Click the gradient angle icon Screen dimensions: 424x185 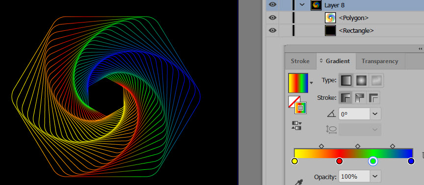tap(331, 115)
